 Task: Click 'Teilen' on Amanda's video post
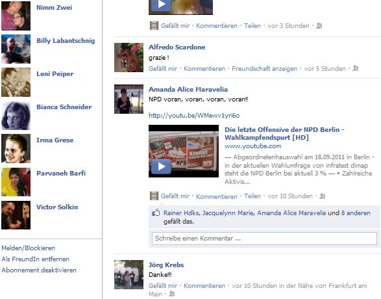click(x=252, y=196)
